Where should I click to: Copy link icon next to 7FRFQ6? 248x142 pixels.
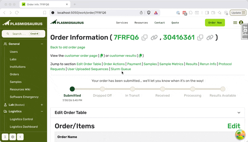pyautogui.click(x=154, y=37)
